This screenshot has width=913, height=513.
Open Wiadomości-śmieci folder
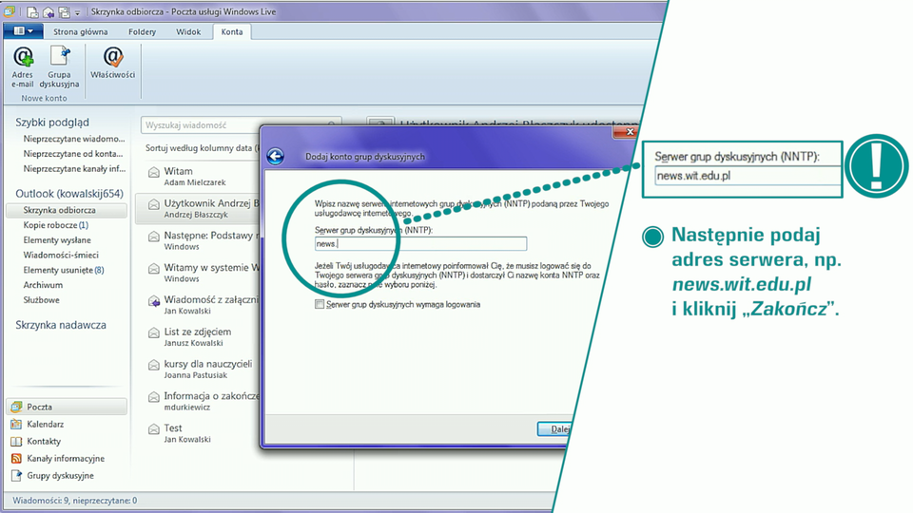61,255
